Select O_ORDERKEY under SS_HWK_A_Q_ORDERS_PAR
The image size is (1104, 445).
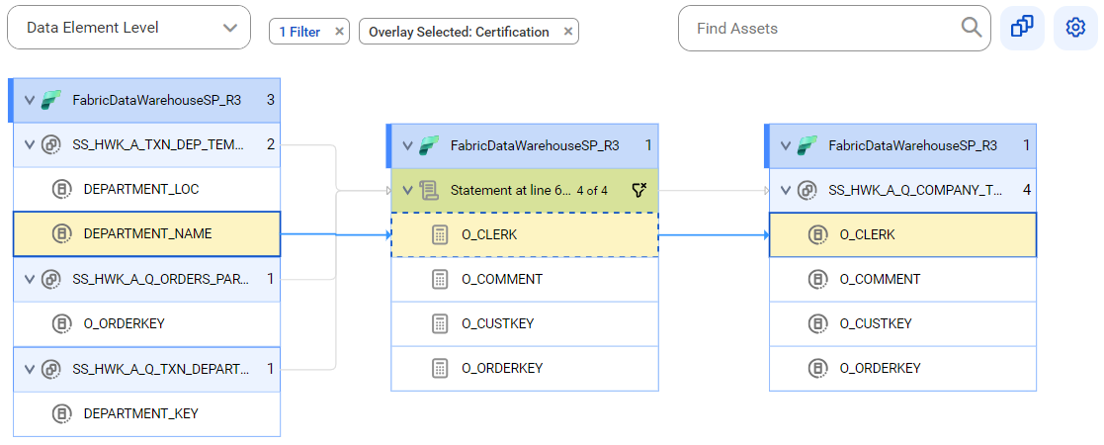point(146,324)
